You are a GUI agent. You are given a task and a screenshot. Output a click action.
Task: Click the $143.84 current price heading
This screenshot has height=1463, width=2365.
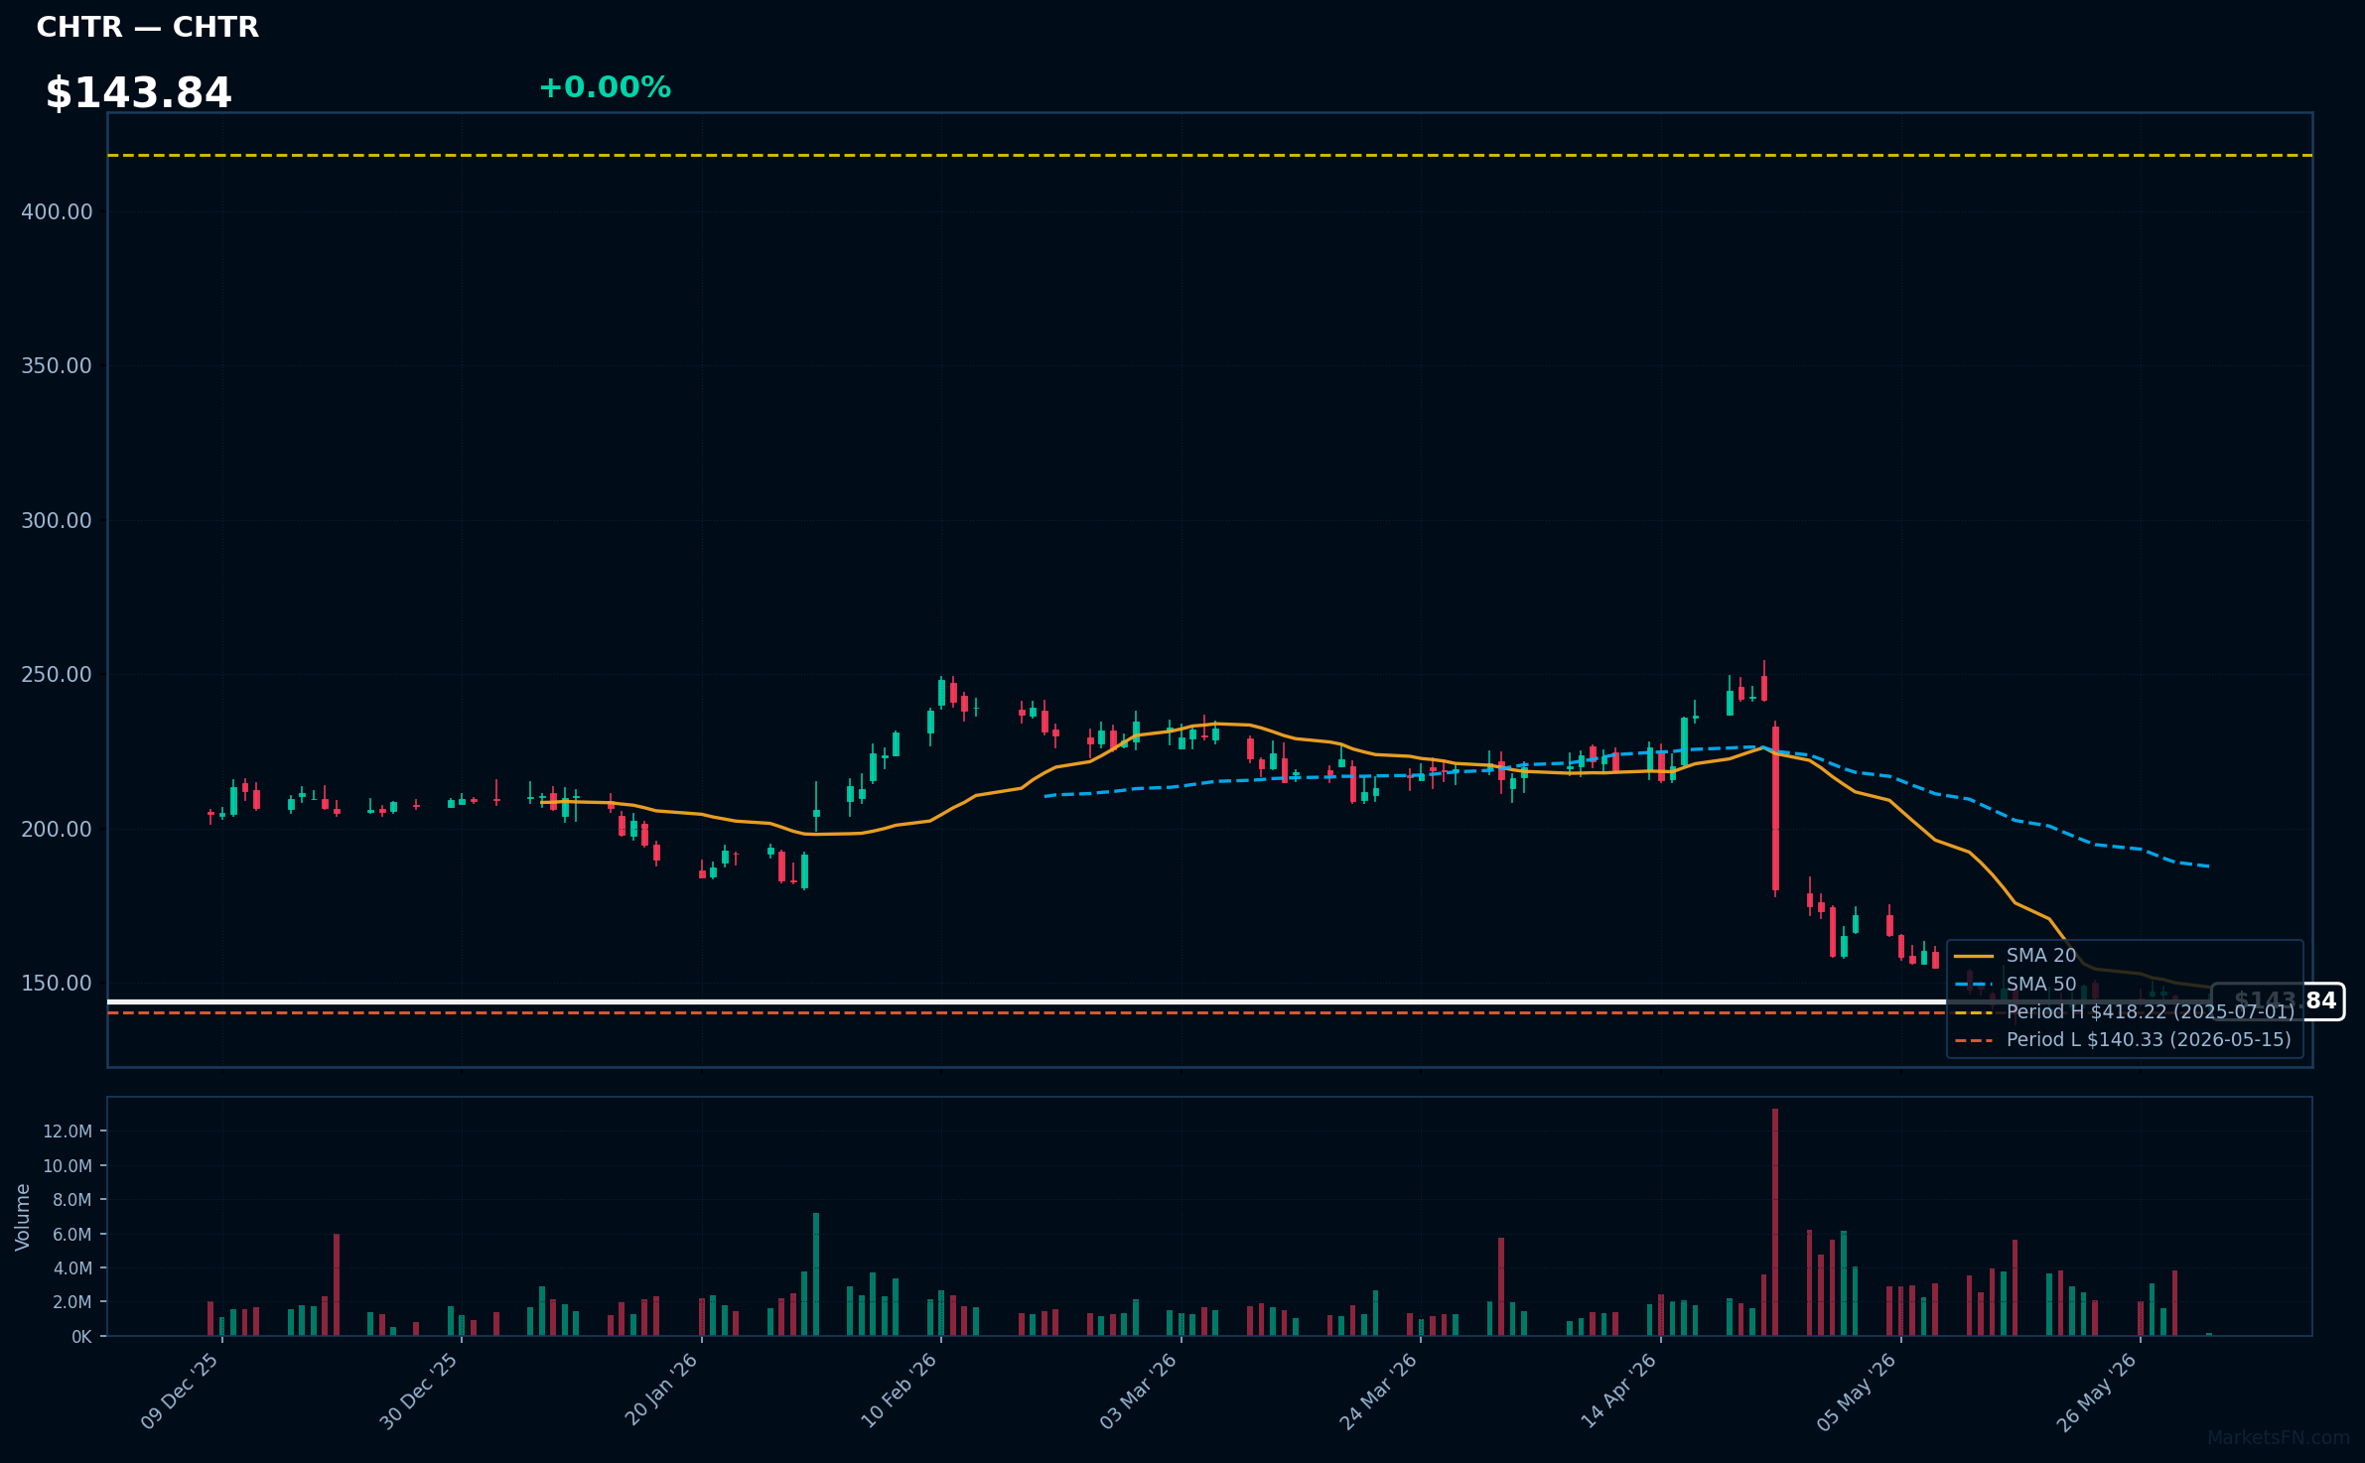click(x=138, y=93)
